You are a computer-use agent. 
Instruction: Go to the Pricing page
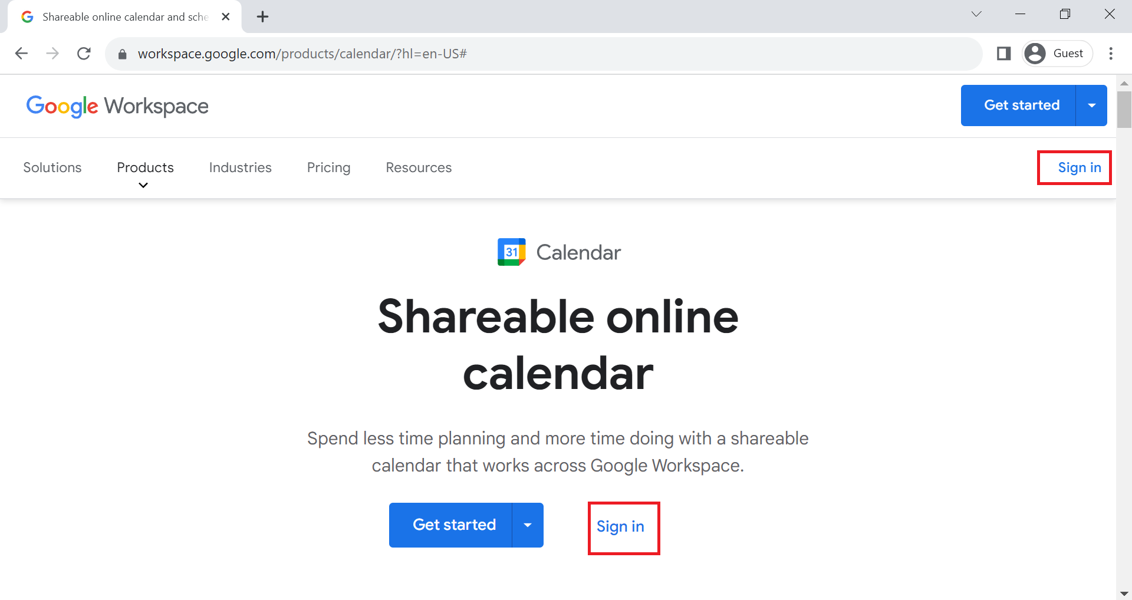(329, 167)
